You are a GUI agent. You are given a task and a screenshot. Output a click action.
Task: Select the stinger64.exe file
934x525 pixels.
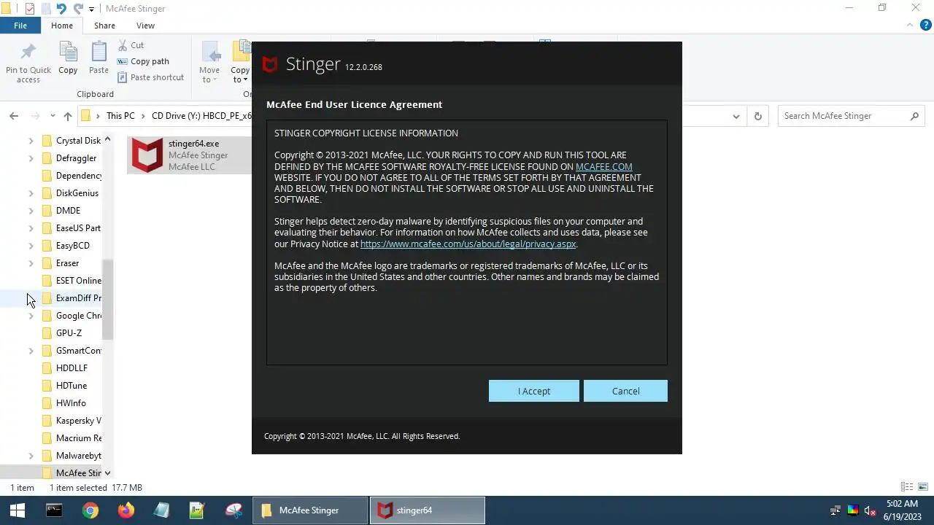tap(189, 155)
